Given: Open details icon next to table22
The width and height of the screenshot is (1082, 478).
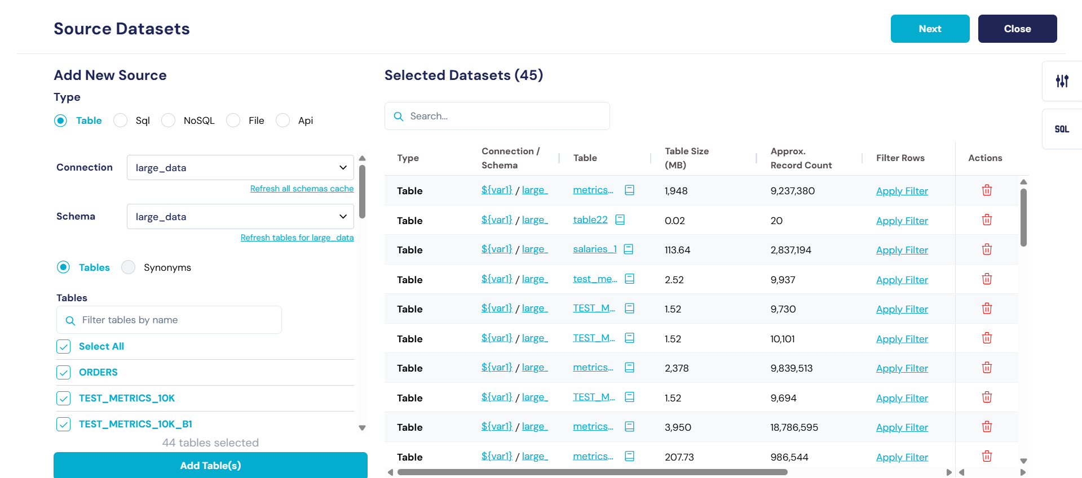Looking at the screenshot, I should pos(620,220).
